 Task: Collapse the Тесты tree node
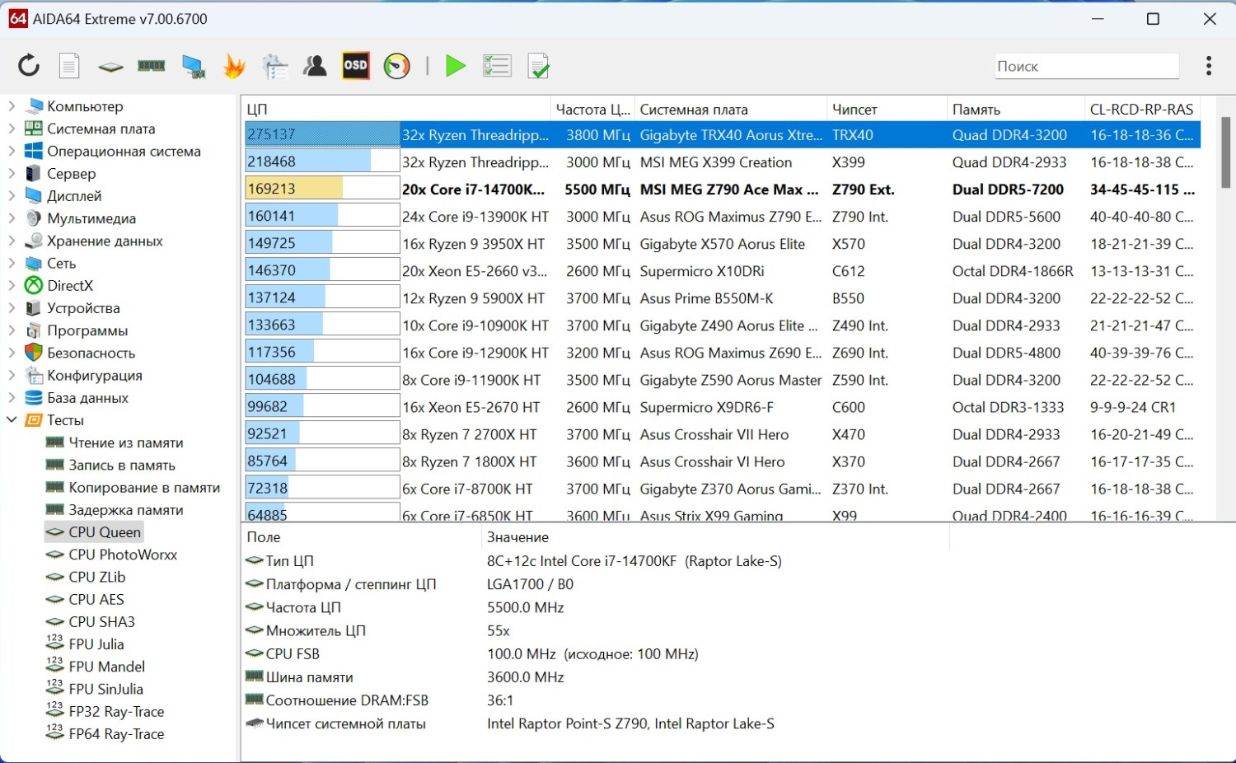(12, 420)
